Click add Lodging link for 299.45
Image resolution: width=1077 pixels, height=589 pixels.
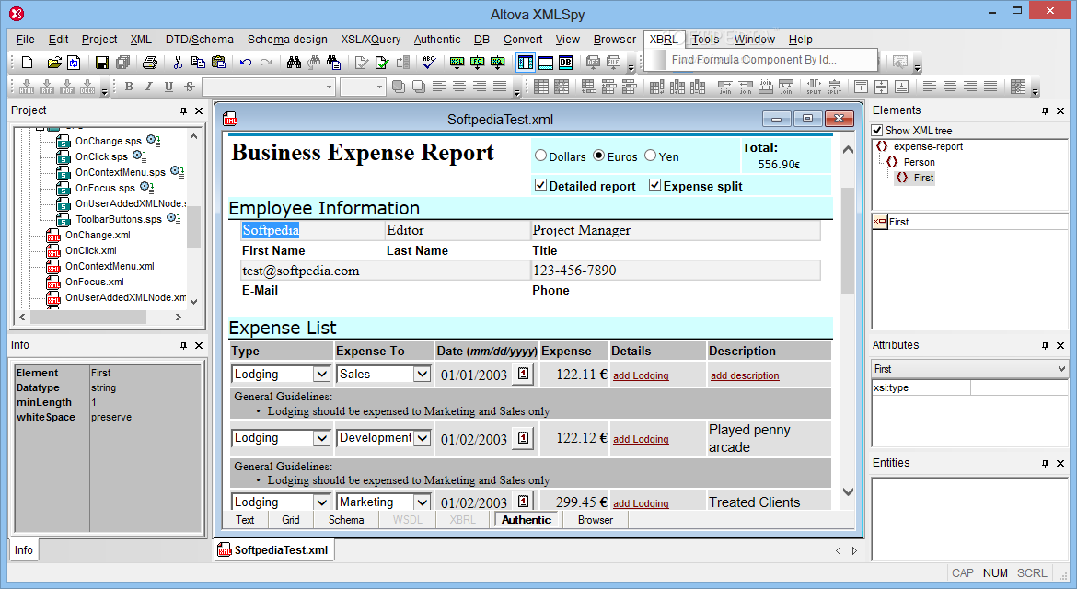click(x=641, y=503)
